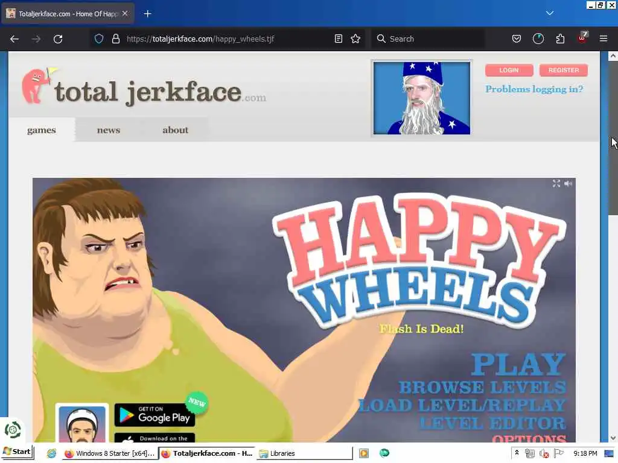The width and height of the screenshot is (618, 463).
Task: Select LOAD LEVEL/REPLAY in game menu
Action: tap(462, 406)
